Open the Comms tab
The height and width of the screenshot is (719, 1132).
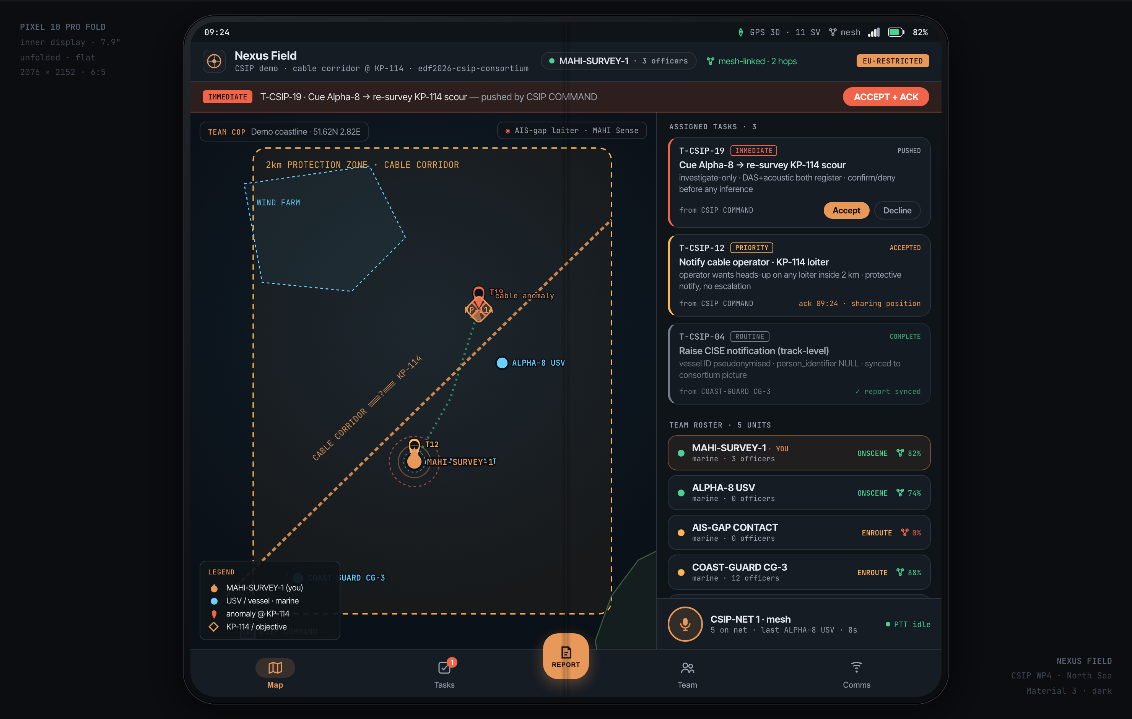[856, 673]
